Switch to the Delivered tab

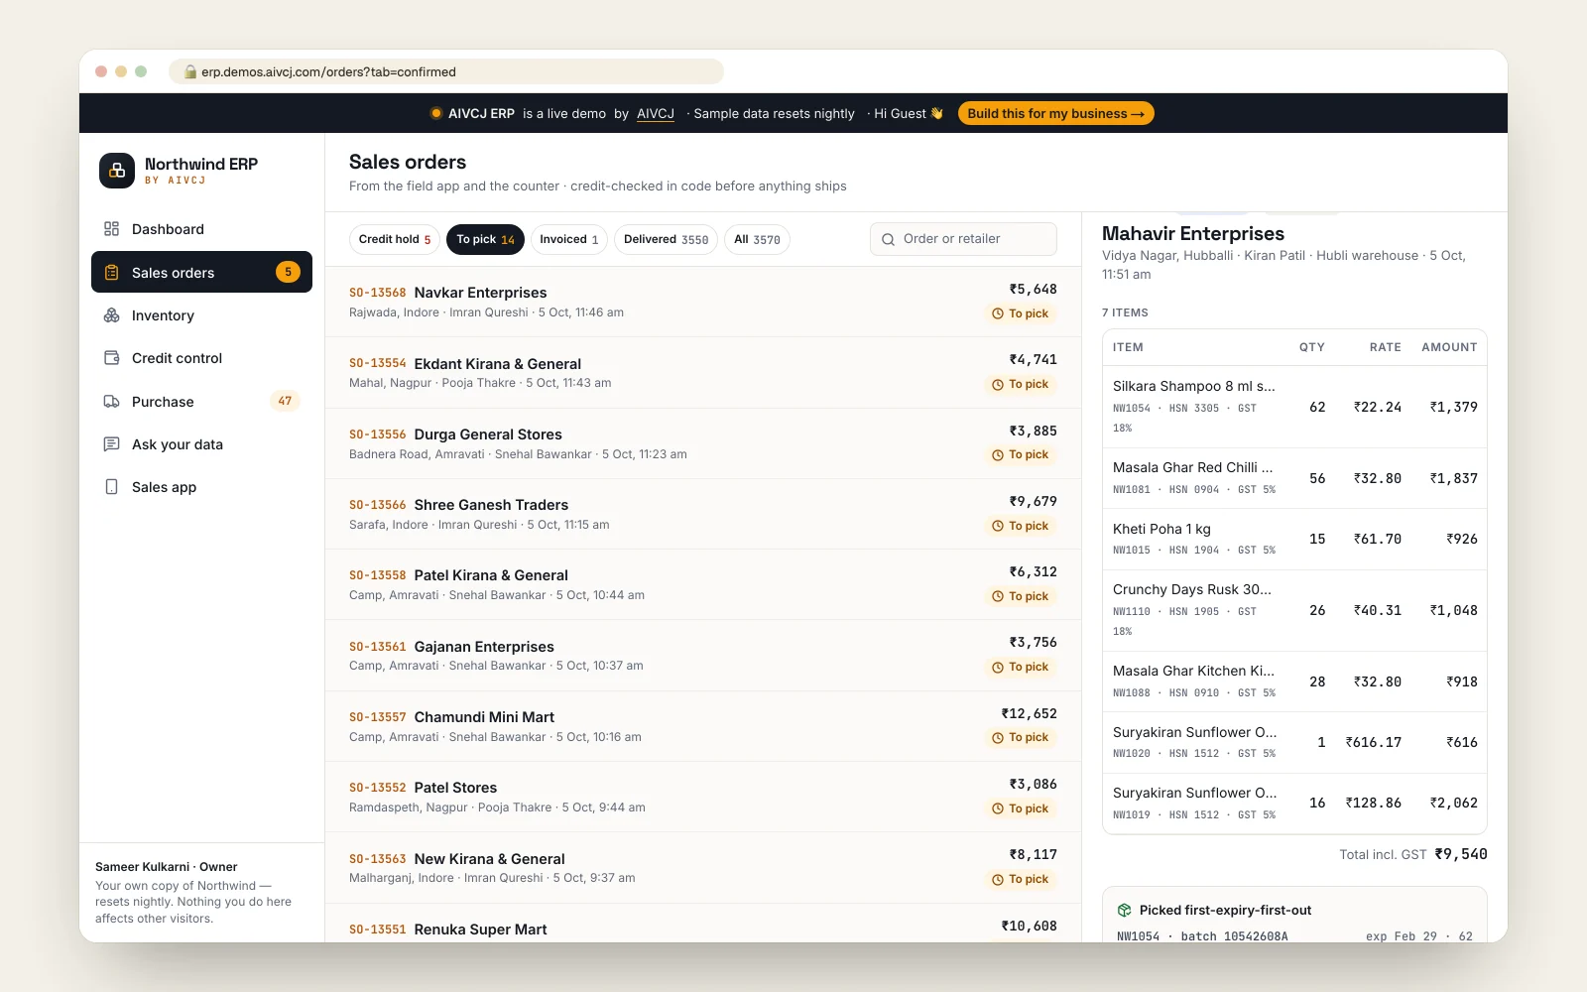(x=666, y=239)
